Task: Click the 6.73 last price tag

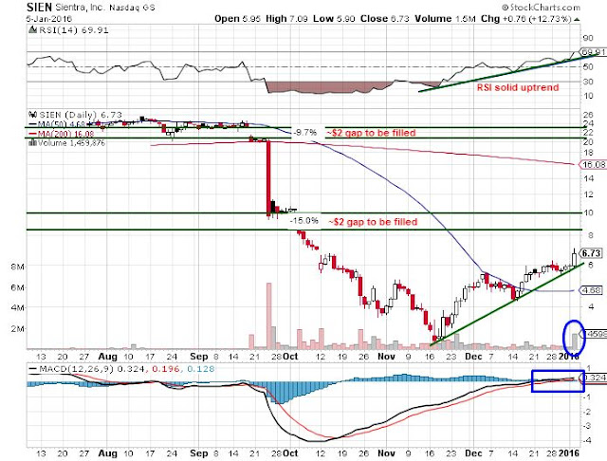Action: click(591, 253)
